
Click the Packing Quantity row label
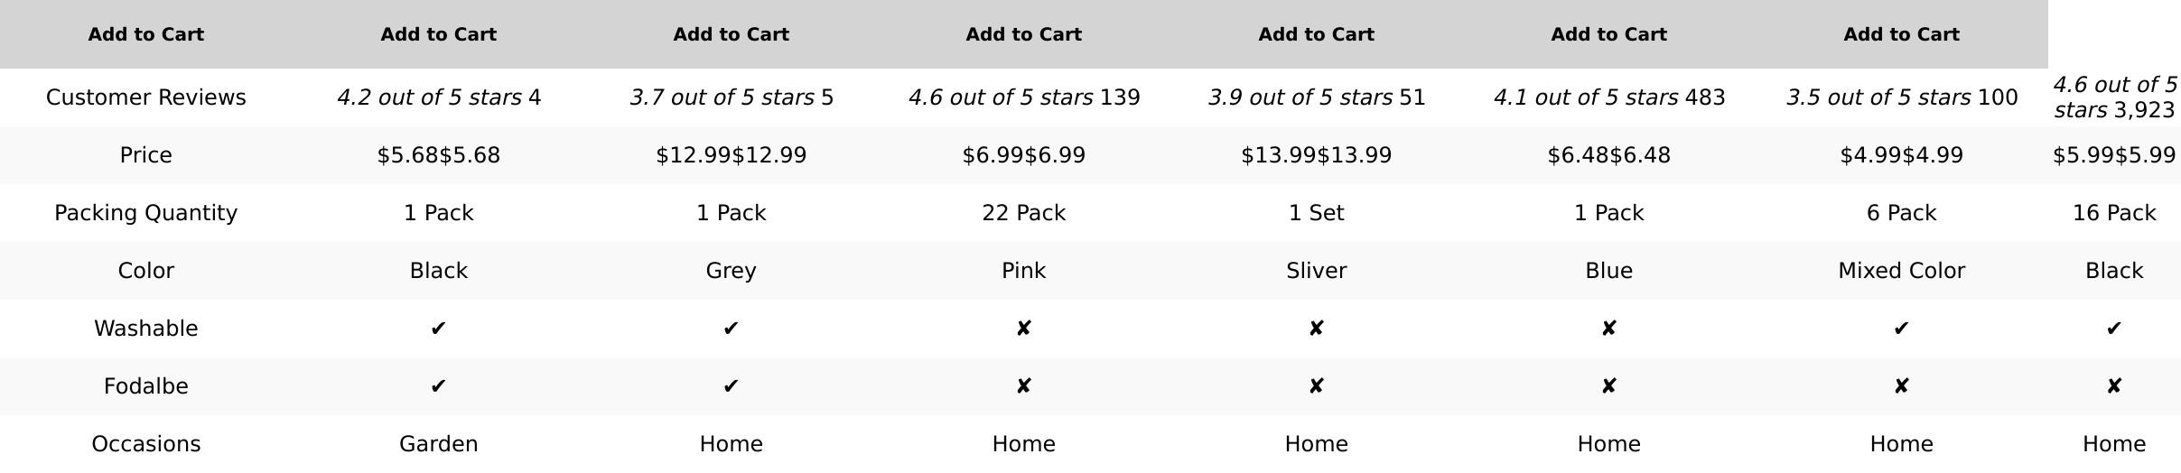click(x=145, y=213)
